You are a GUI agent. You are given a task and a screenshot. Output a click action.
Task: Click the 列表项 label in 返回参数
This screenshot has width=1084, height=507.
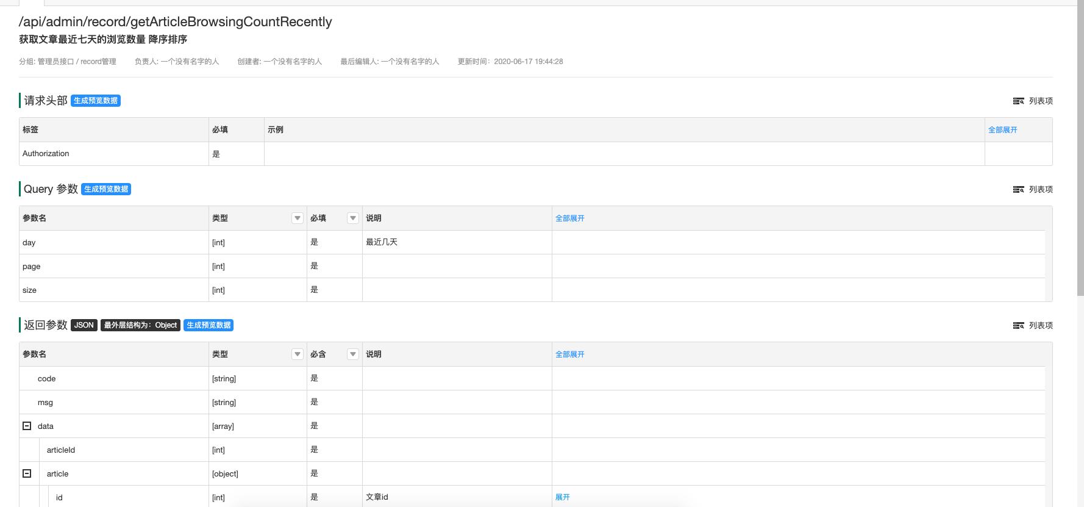pos(1041,326)
